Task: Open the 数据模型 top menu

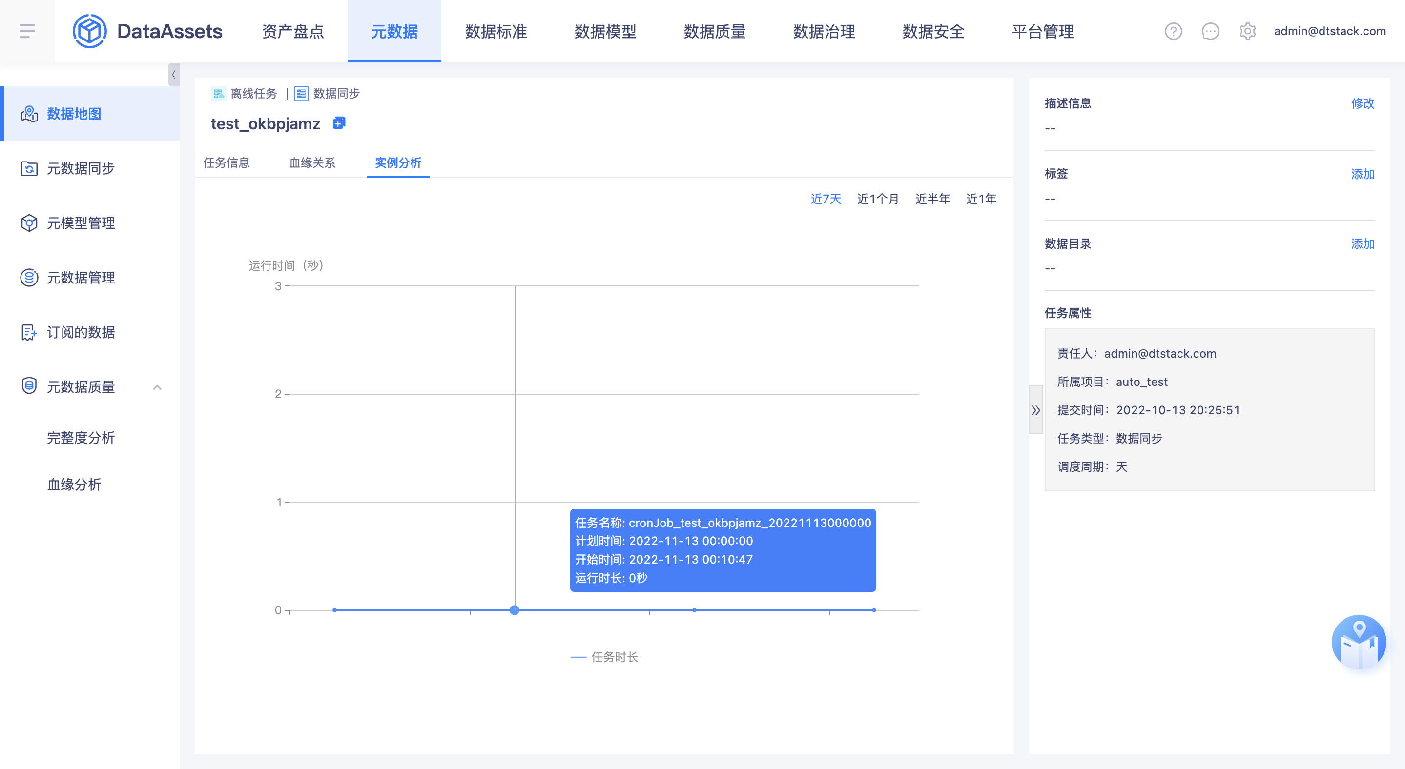Action: [x=605, y=31]
